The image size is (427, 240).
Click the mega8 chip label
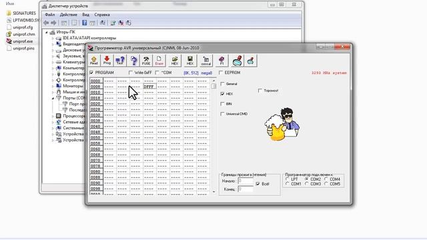206,73
